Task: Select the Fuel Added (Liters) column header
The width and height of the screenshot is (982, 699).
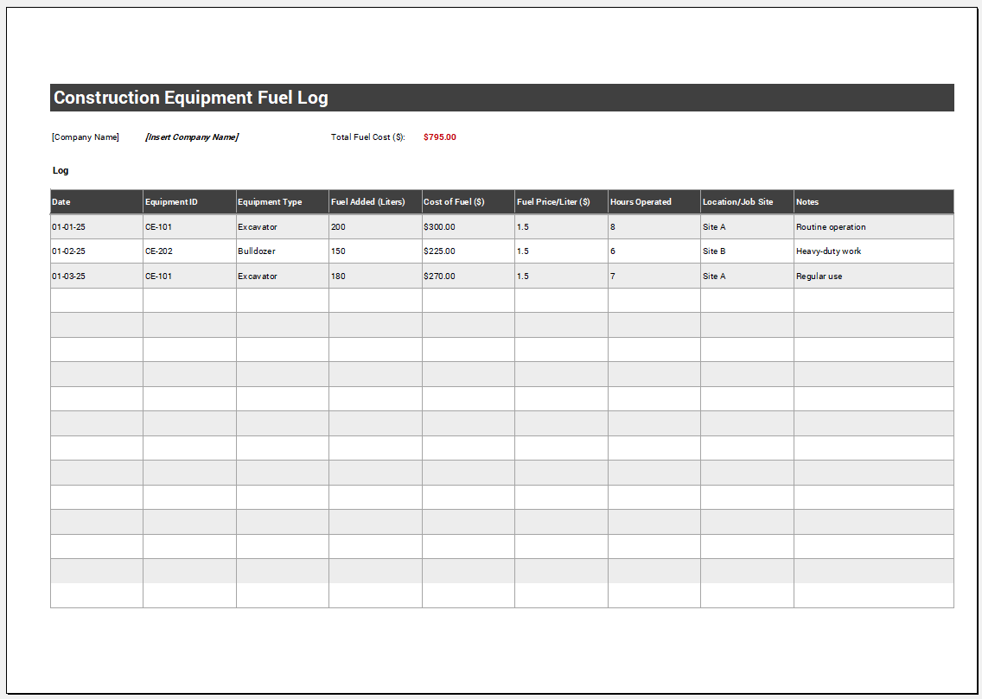Action: coord(368,201)
